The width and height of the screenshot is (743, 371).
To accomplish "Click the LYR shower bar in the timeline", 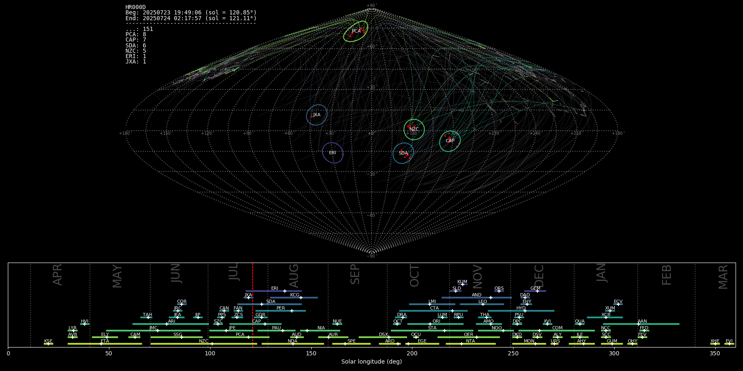I will pos(73,331).
